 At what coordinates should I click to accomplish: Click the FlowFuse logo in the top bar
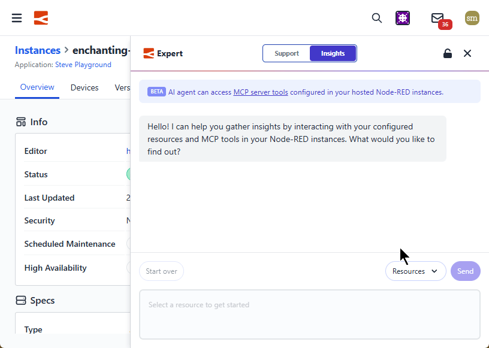pos(41,18)
